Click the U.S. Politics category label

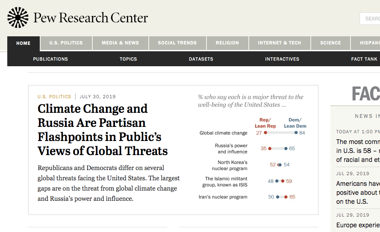pos(54,97)
